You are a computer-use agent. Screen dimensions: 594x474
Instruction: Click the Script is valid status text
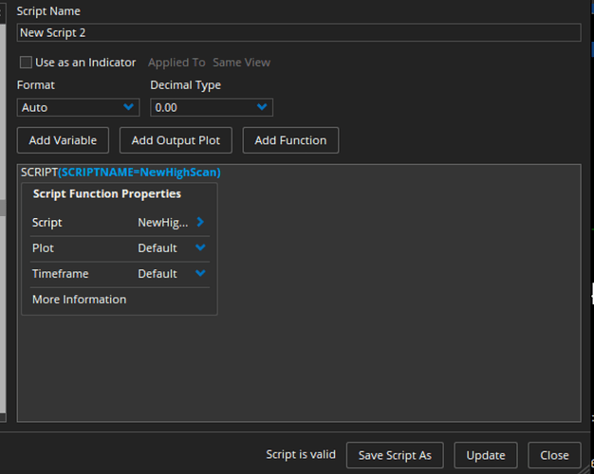301,454
